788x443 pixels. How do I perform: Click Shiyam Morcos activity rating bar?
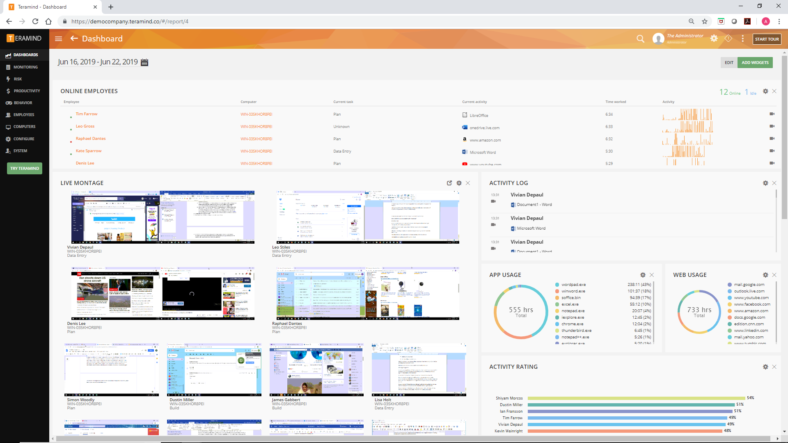(636, 398)
